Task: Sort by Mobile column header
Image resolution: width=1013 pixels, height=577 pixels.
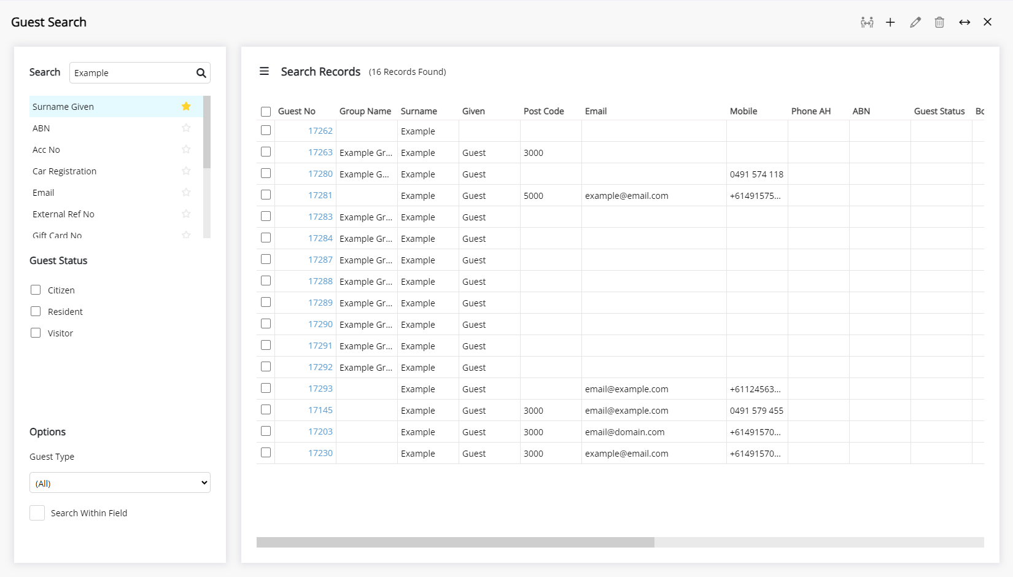Action: tap(743, 111)
